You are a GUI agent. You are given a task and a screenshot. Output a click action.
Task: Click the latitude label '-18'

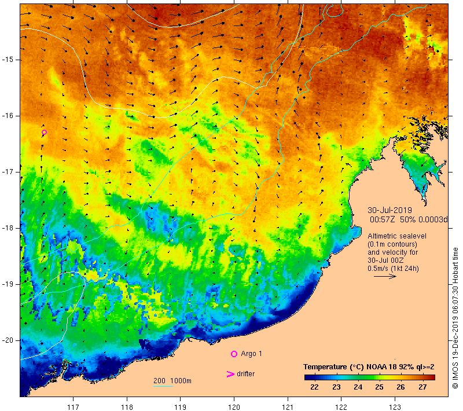8,228
